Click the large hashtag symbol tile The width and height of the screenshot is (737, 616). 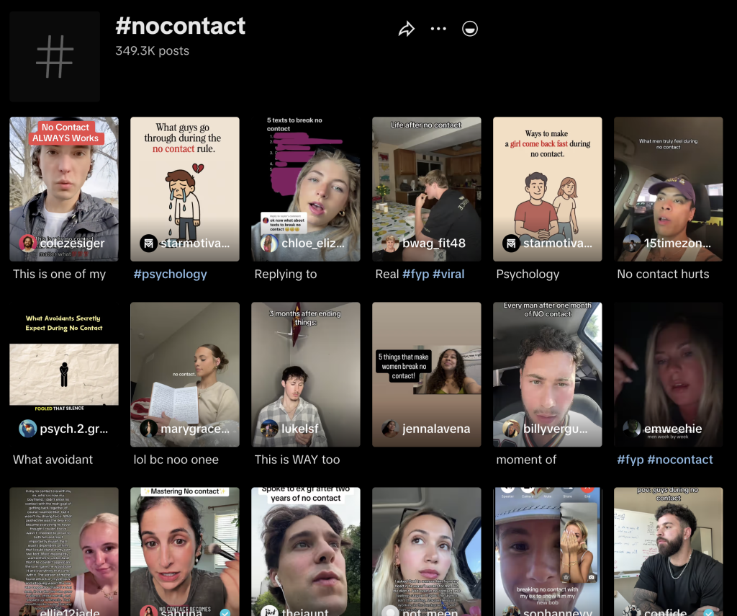click(x=55, y=56)
